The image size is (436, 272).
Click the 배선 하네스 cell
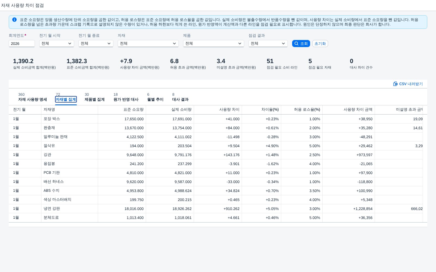coord(70,182)
